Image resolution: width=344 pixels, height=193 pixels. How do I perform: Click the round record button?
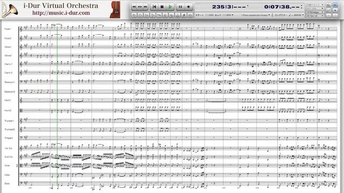[x=189, y=7]
